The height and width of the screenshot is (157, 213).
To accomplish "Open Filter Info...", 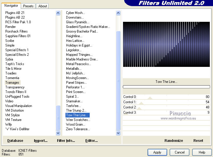I will click(66, 141).
